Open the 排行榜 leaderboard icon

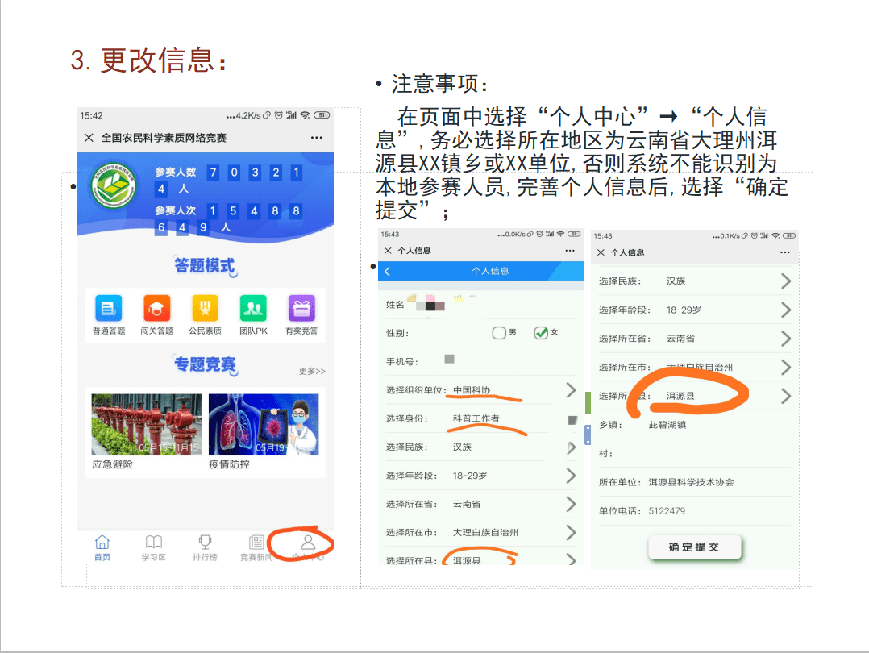(x=205, y=547)
